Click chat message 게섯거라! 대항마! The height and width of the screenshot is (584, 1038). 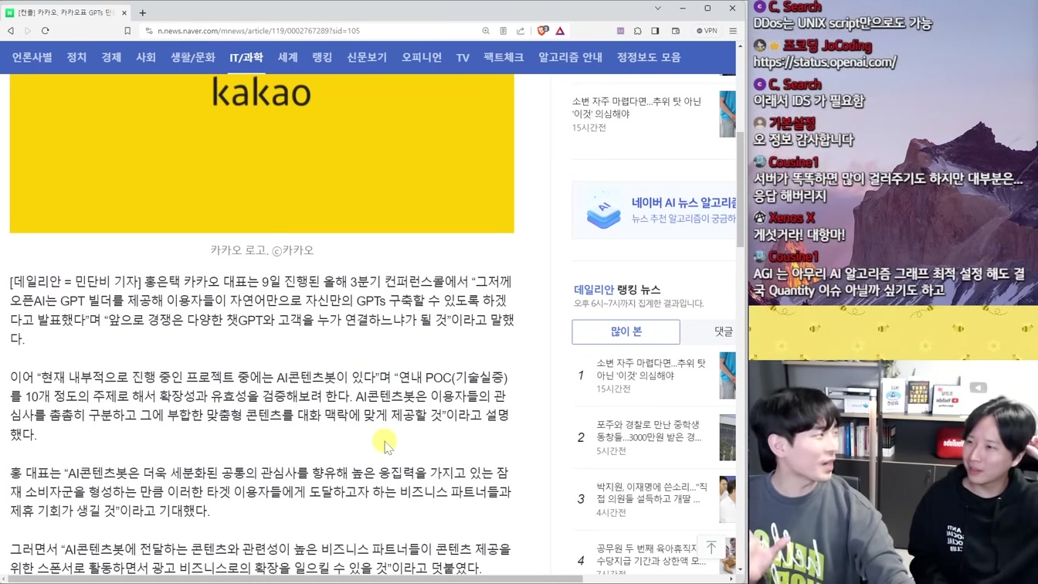799,235
